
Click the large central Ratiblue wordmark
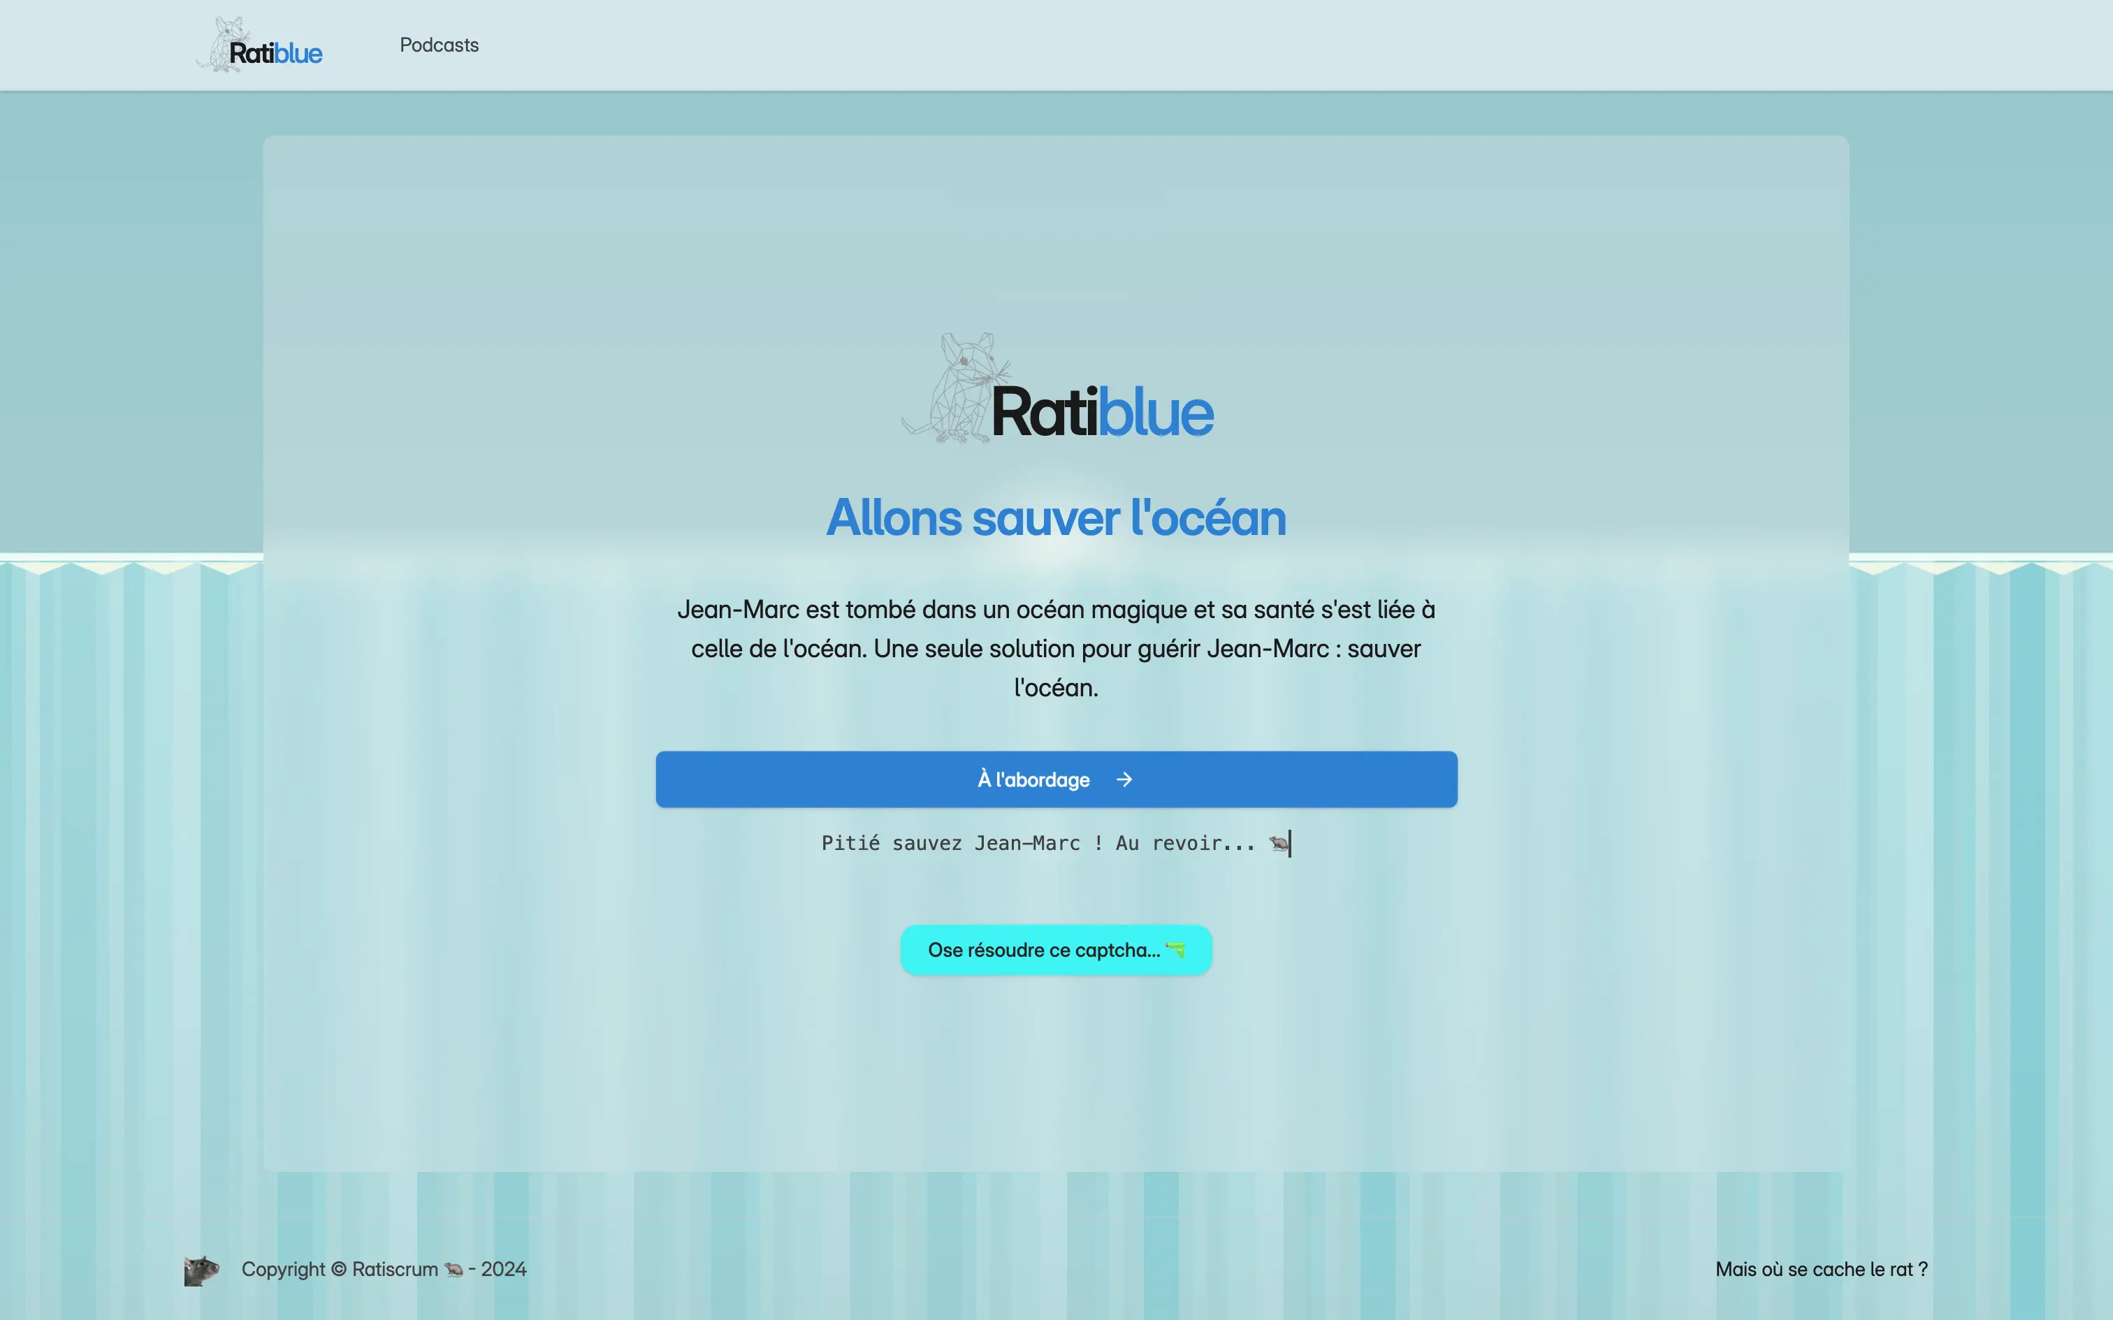(1102, 413)
